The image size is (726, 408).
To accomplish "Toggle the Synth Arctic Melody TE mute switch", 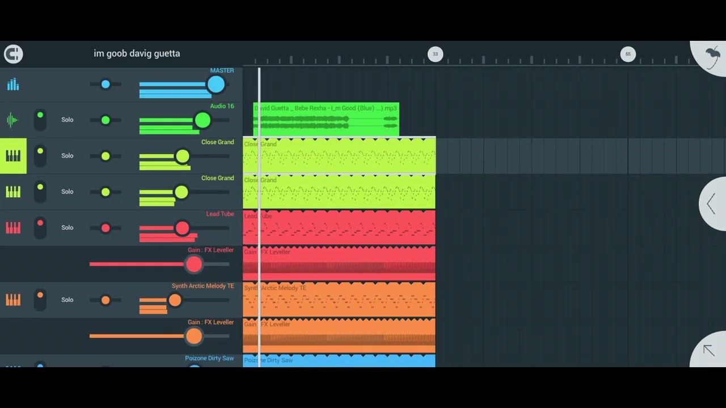I will (x=40, y=300).
